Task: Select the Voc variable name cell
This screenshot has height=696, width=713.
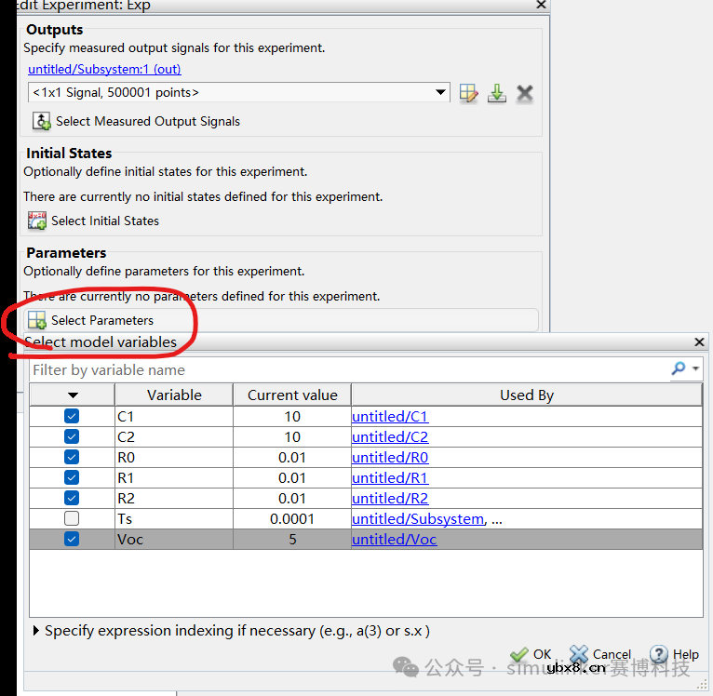Action: pos(174,539)
